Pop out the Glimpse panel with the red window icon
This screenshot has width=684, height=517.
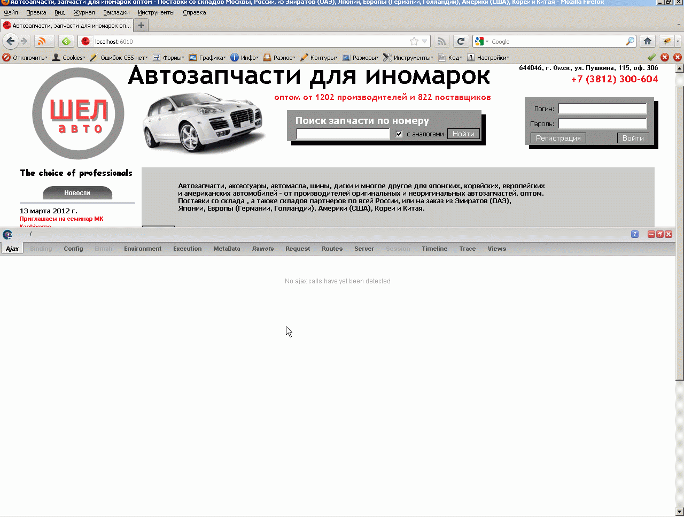tap(660, 234)
